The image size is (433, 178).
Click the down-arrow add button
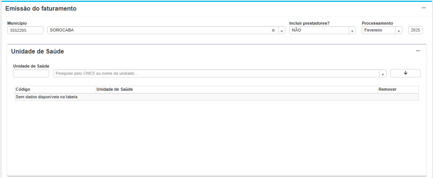[x=405, y=73]
